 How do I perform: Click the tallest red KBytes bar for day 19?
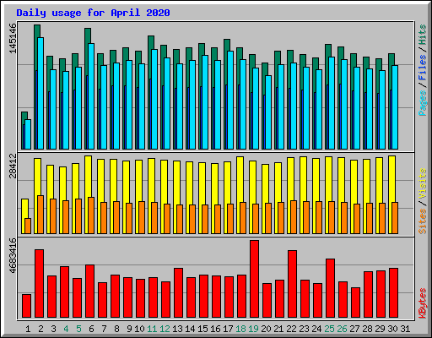click(254, 279)
